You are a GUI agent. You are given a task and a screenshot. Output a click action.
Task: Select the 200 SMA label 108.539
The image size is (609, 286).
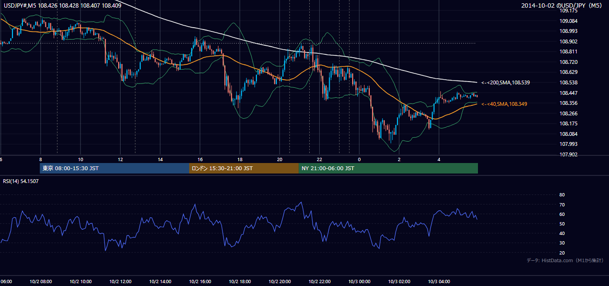[x=506, y=82]
